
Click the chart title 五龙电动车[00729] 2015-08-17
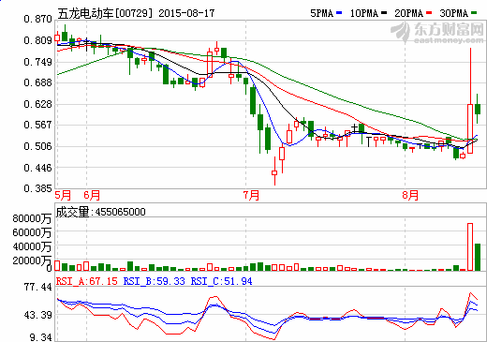pyautogui.click(x=136, y=13)
